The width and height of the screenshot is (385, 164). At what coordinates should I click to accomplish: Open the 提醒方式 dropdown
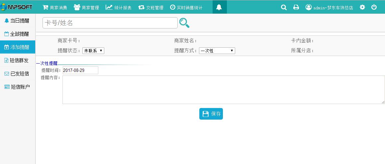[217, 51]
